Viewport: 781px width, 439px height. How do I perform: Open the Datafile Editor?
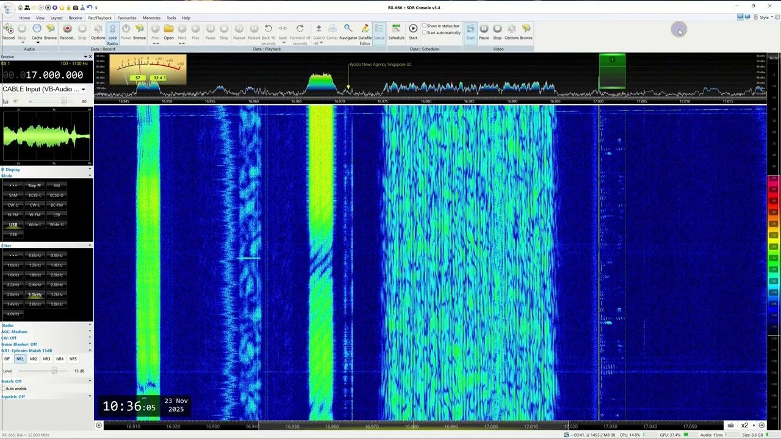tap(365, 34)
